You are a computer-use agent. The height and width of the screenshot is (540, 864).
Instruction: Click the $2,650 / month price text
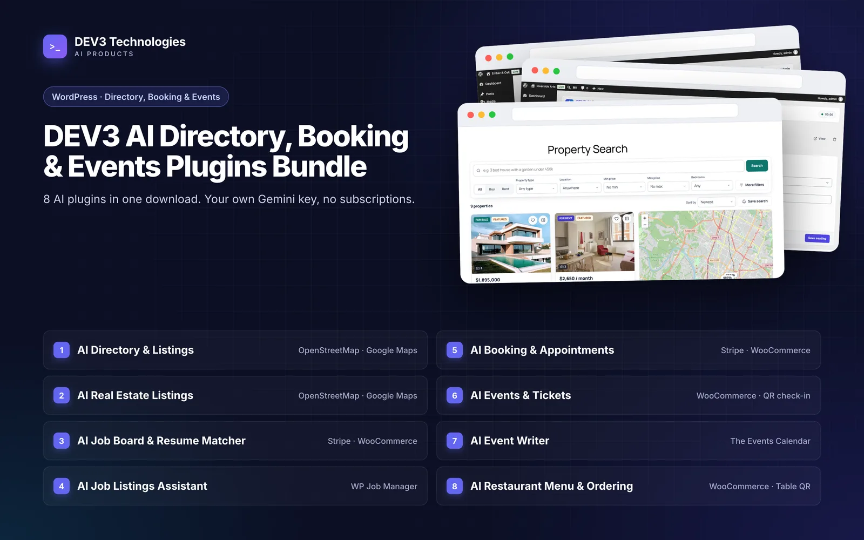point(576,279)
